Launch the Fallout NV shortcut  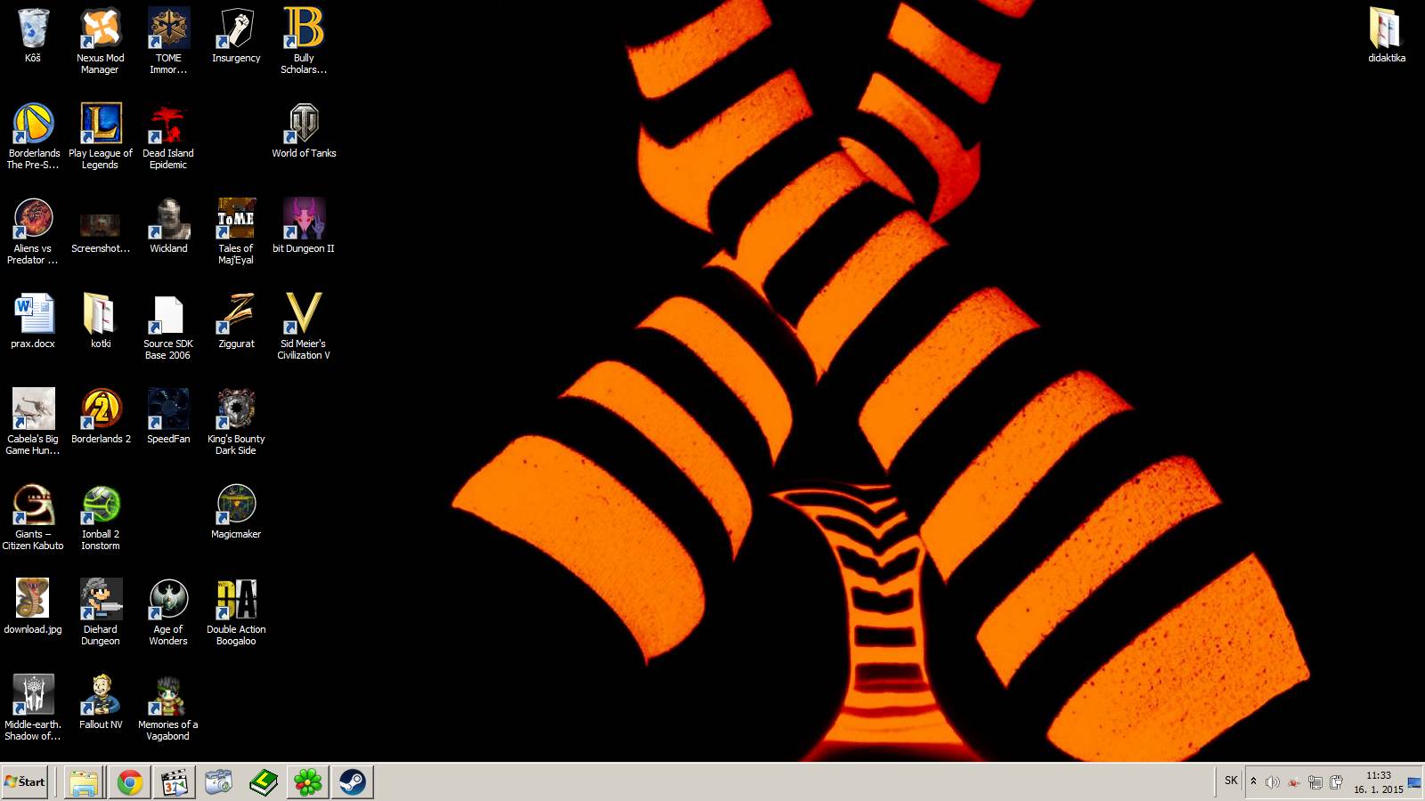pyautogui.click(x=101, y=702)
